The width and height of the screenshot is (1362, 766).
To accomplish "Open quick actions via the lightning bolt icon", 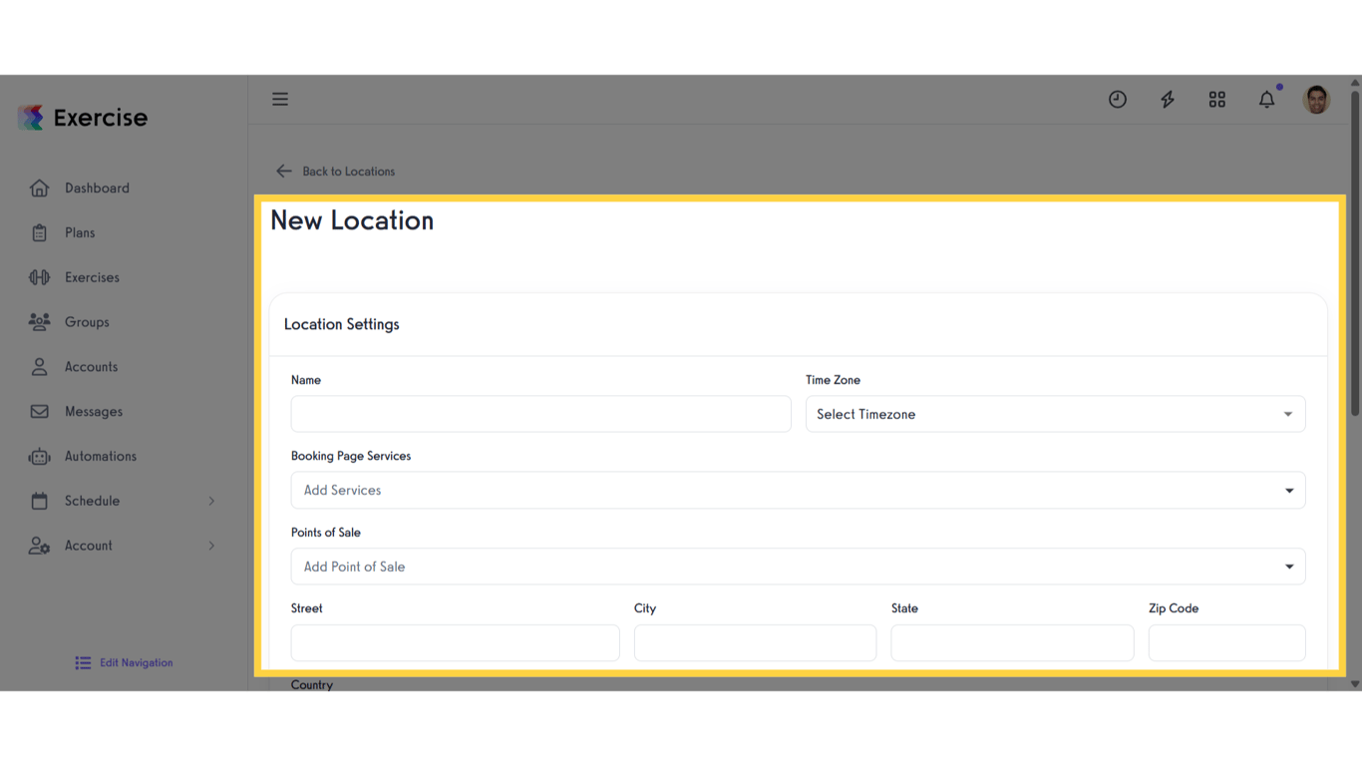I will click(x=1167, y=99).
